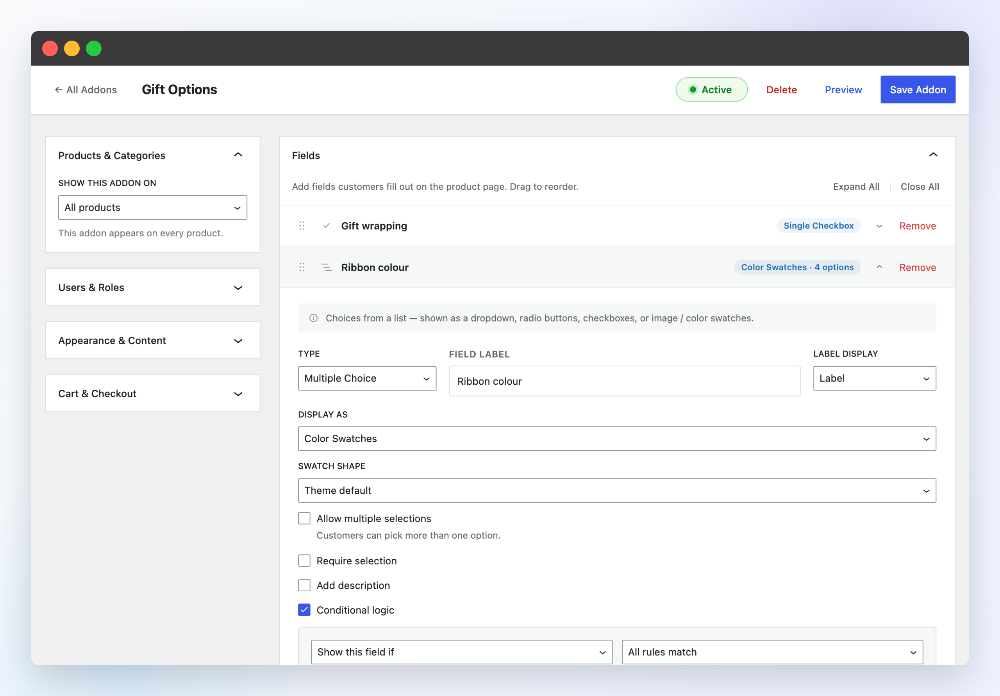Open the All products dropdown
The height and width of the screenshot is (696, 1000).
click(152, 207)
